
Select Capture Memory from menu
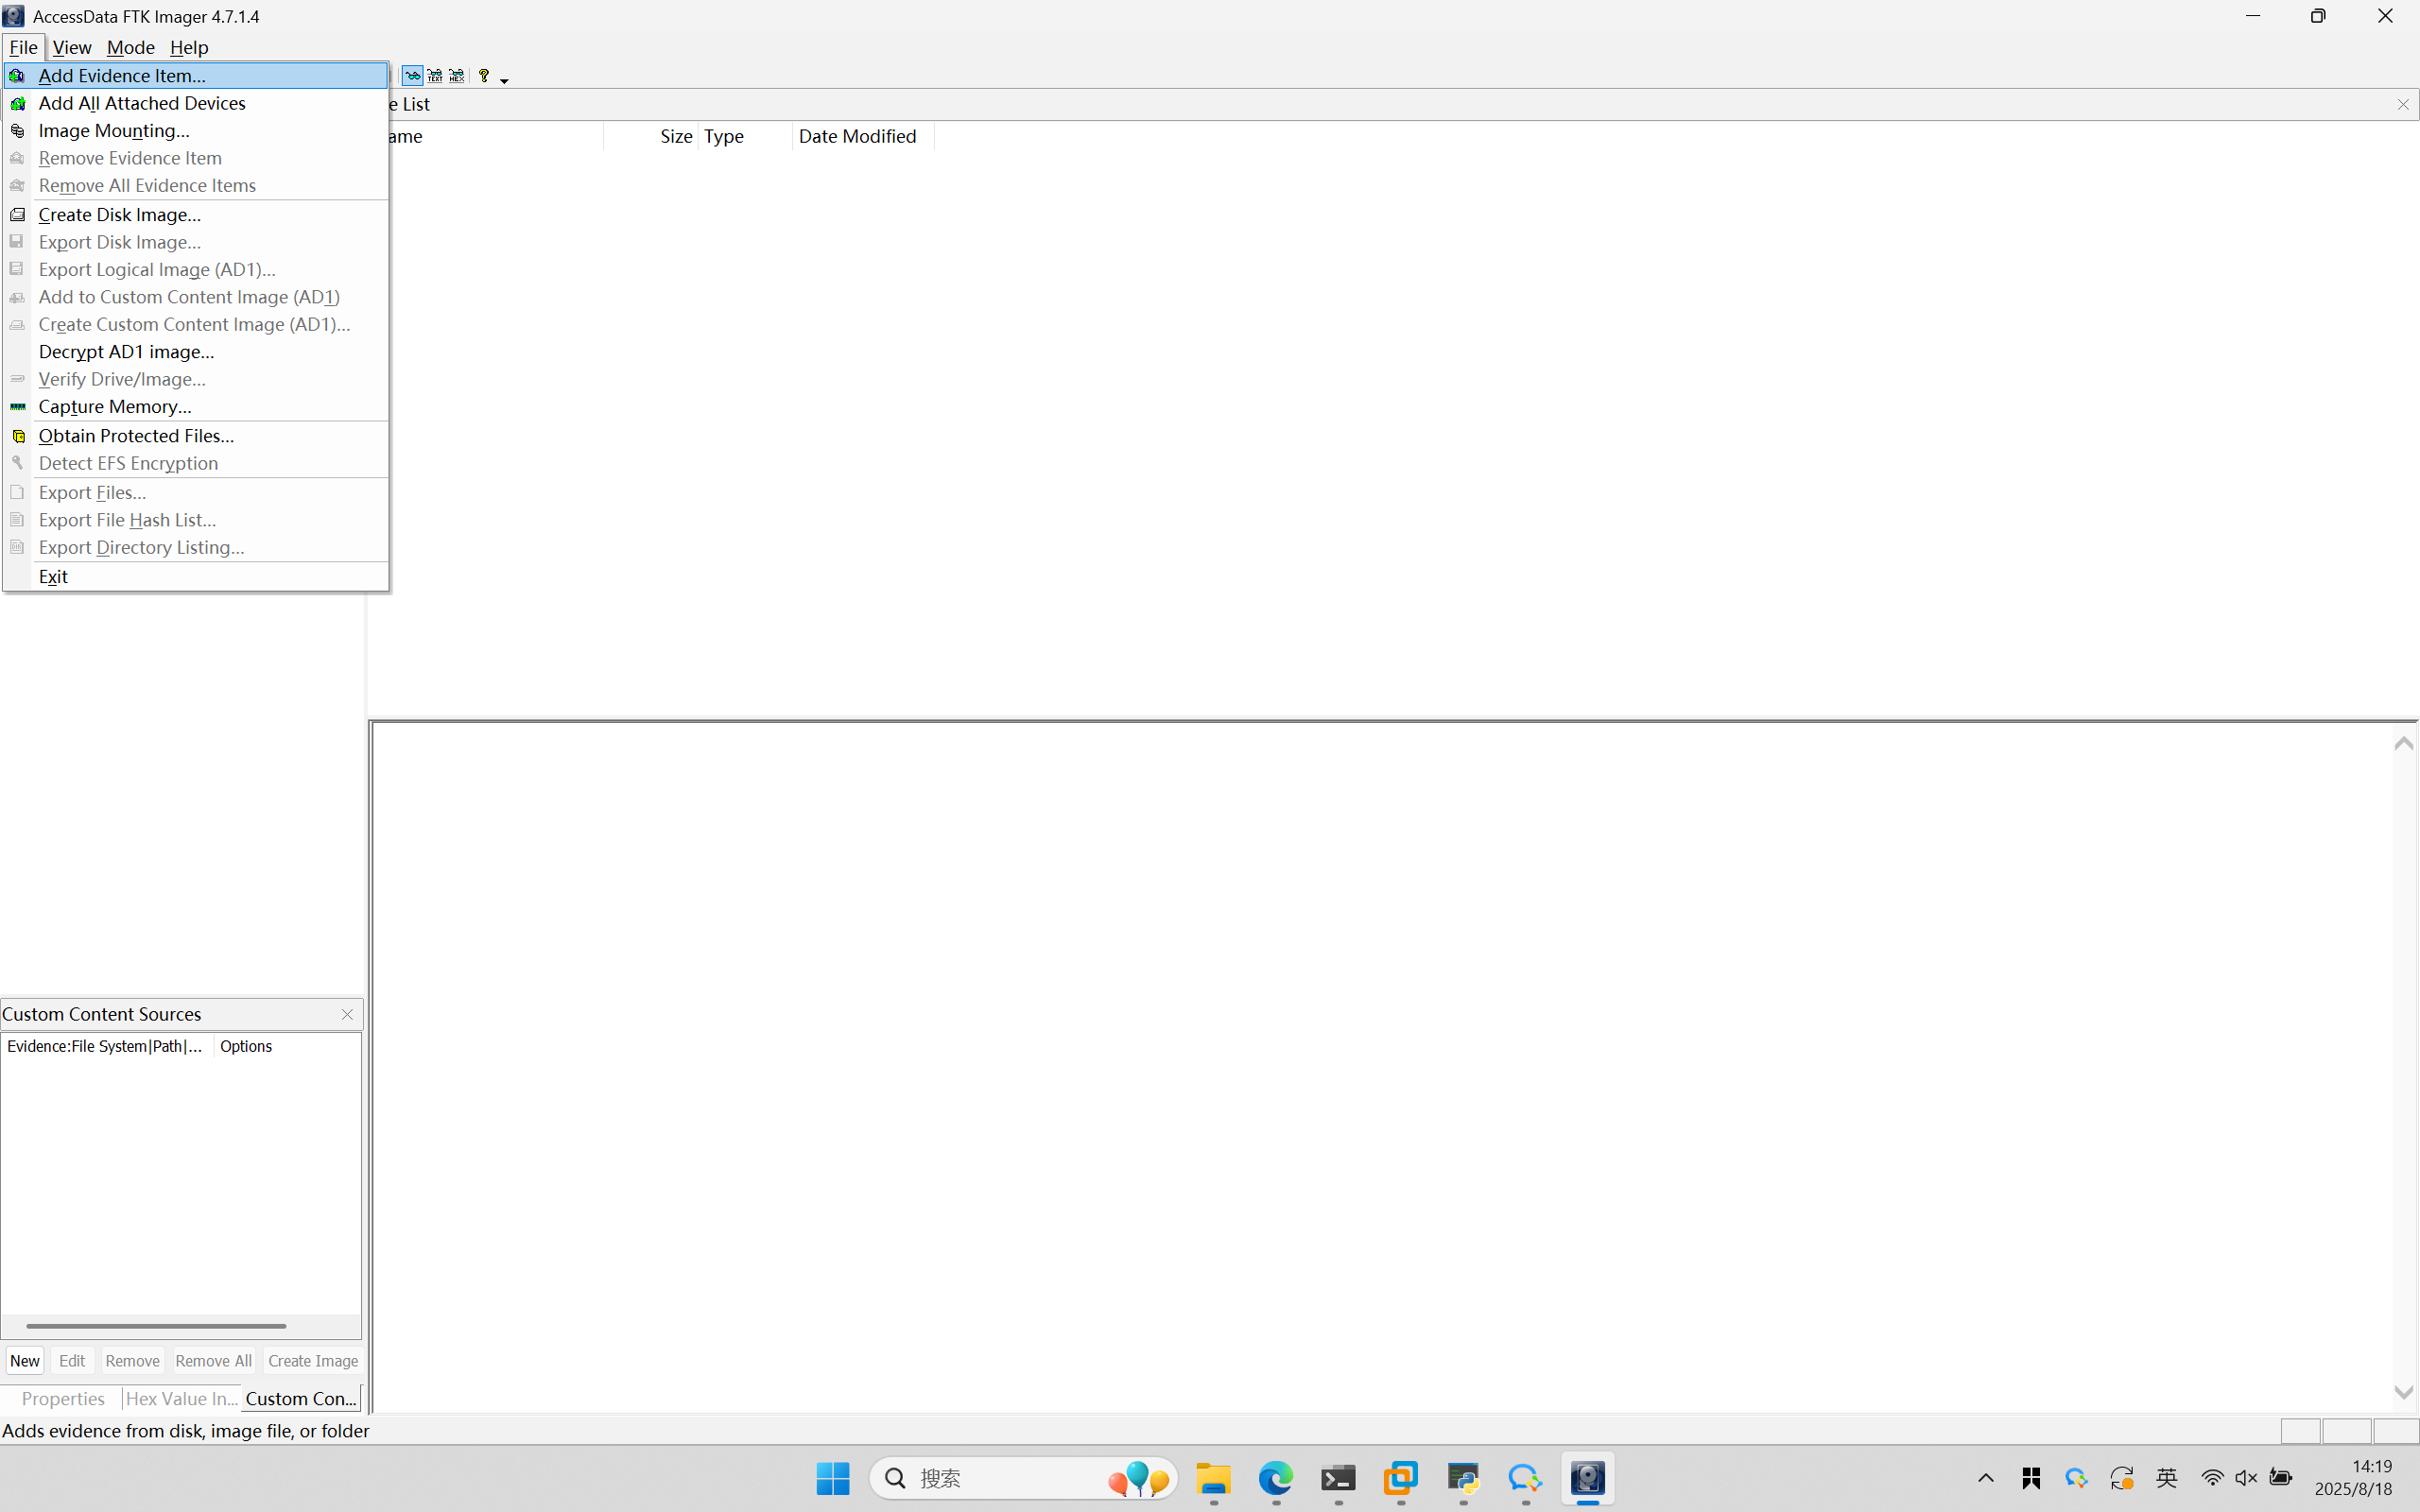[x=196, y=406]
